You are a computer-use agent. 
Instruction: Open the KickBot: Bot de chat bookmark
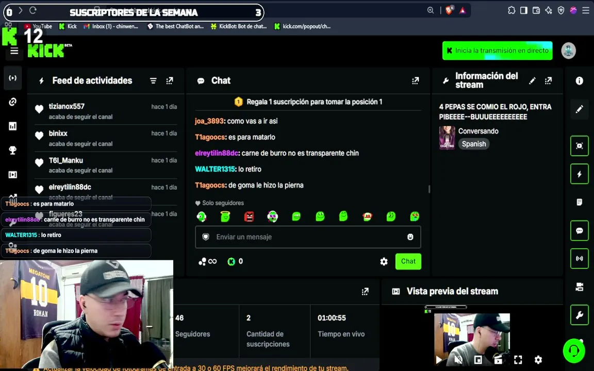[x=239, y=26]
